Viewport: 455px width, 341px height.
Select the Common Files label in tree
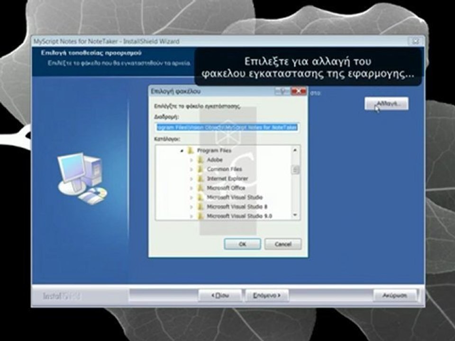(x=224, y=169)
